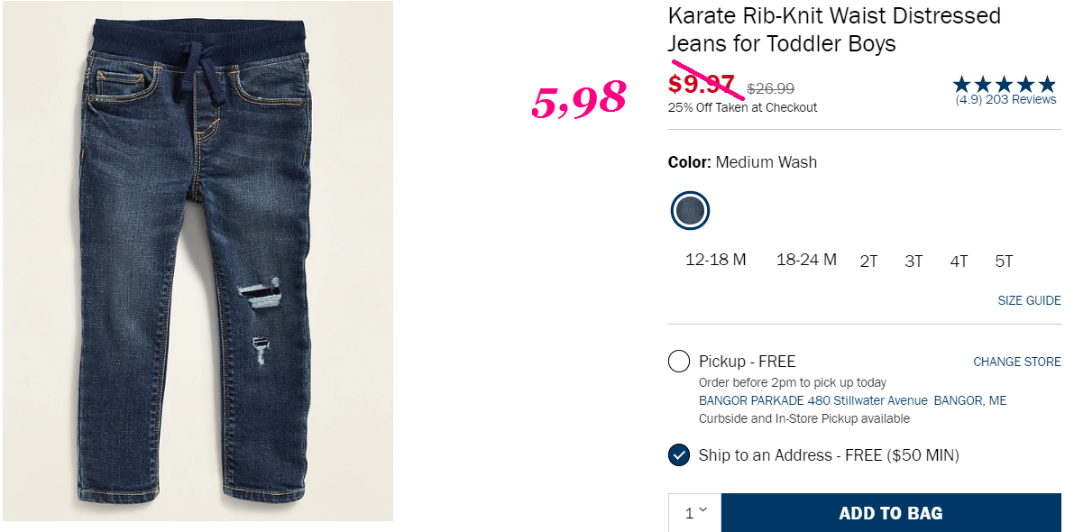Click the product title text

835,30
